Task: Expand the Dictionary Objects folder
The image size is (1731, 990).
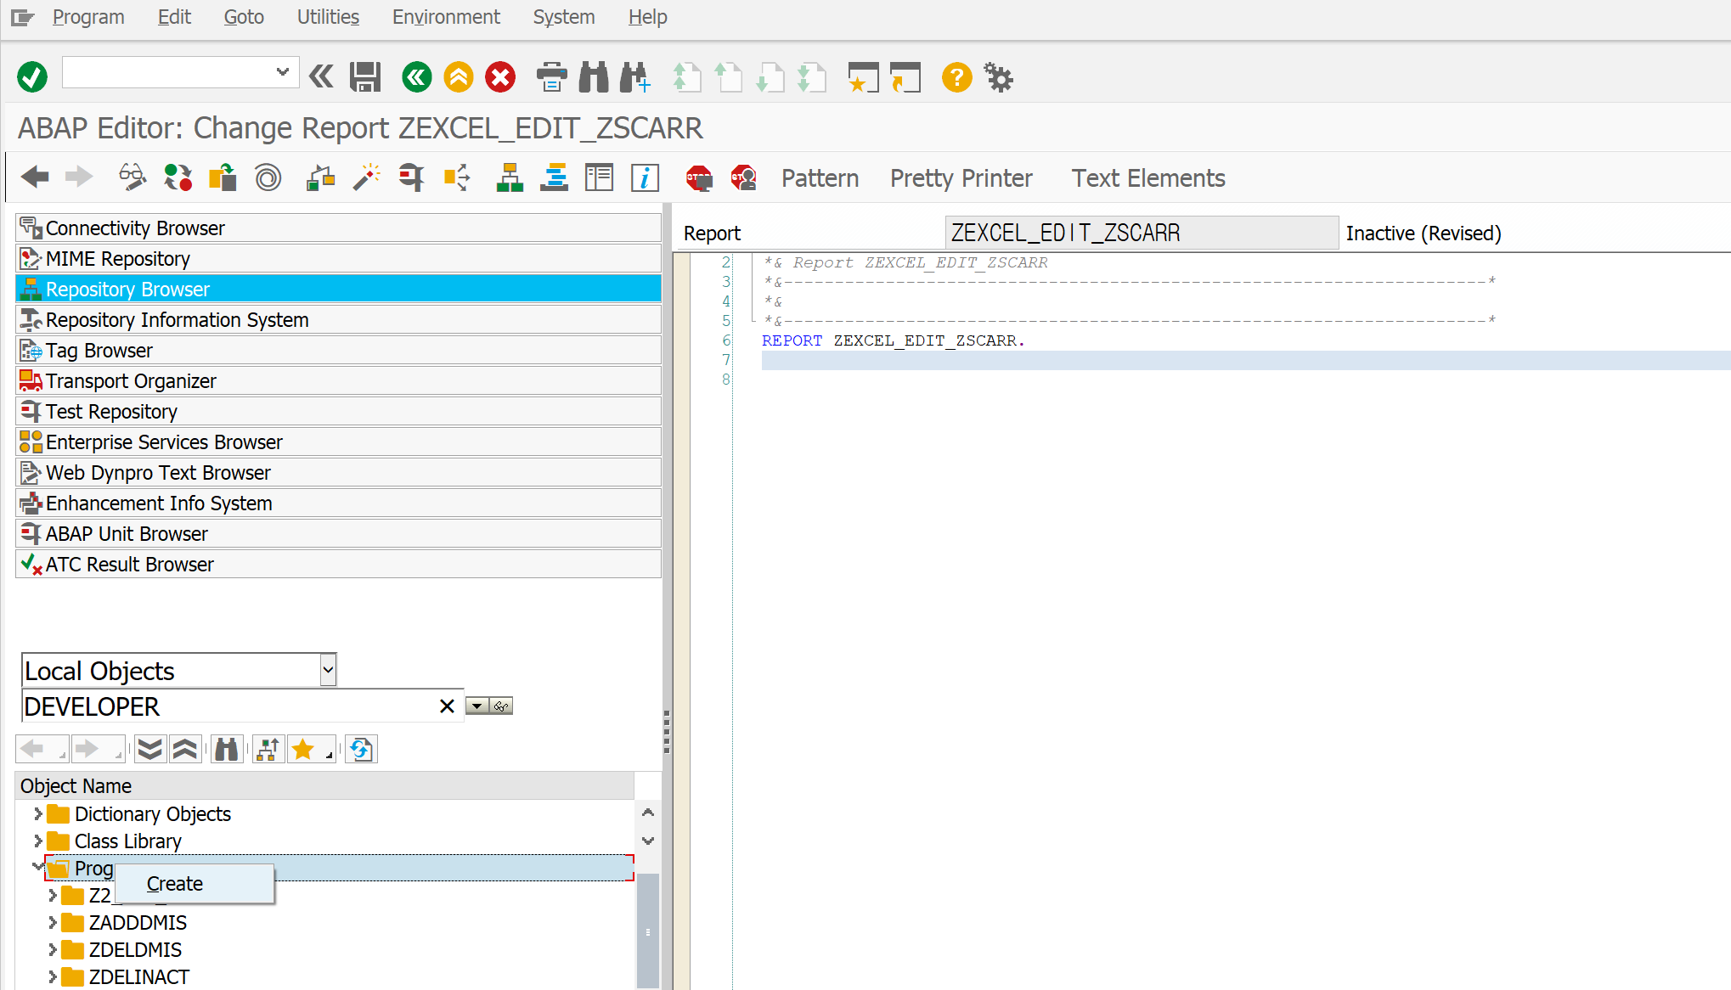Action: 37,814
